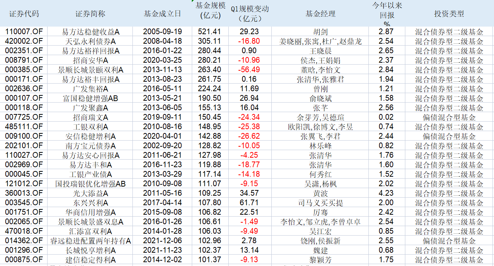Select fund manager 司马义买买提
The width and height of the screenshot is (494, 266).
point(320,203)
